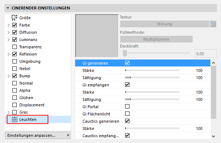
Task: Expand the Farbe channel
Action: tap(9, 25)
